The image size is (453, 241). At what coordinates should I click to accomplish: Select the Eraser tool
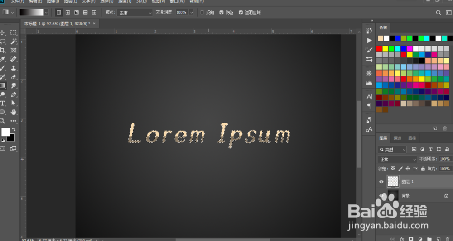[x=13, y=77]
